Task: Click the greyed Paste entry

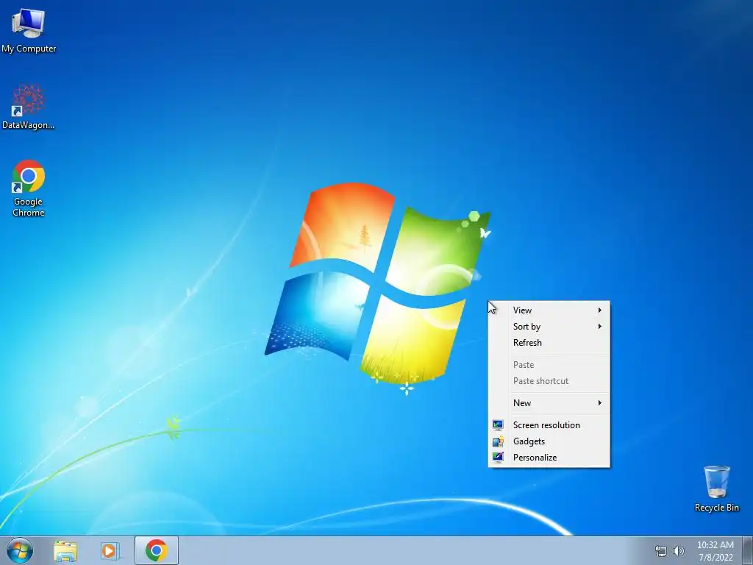Action: (x=549, y=365)
